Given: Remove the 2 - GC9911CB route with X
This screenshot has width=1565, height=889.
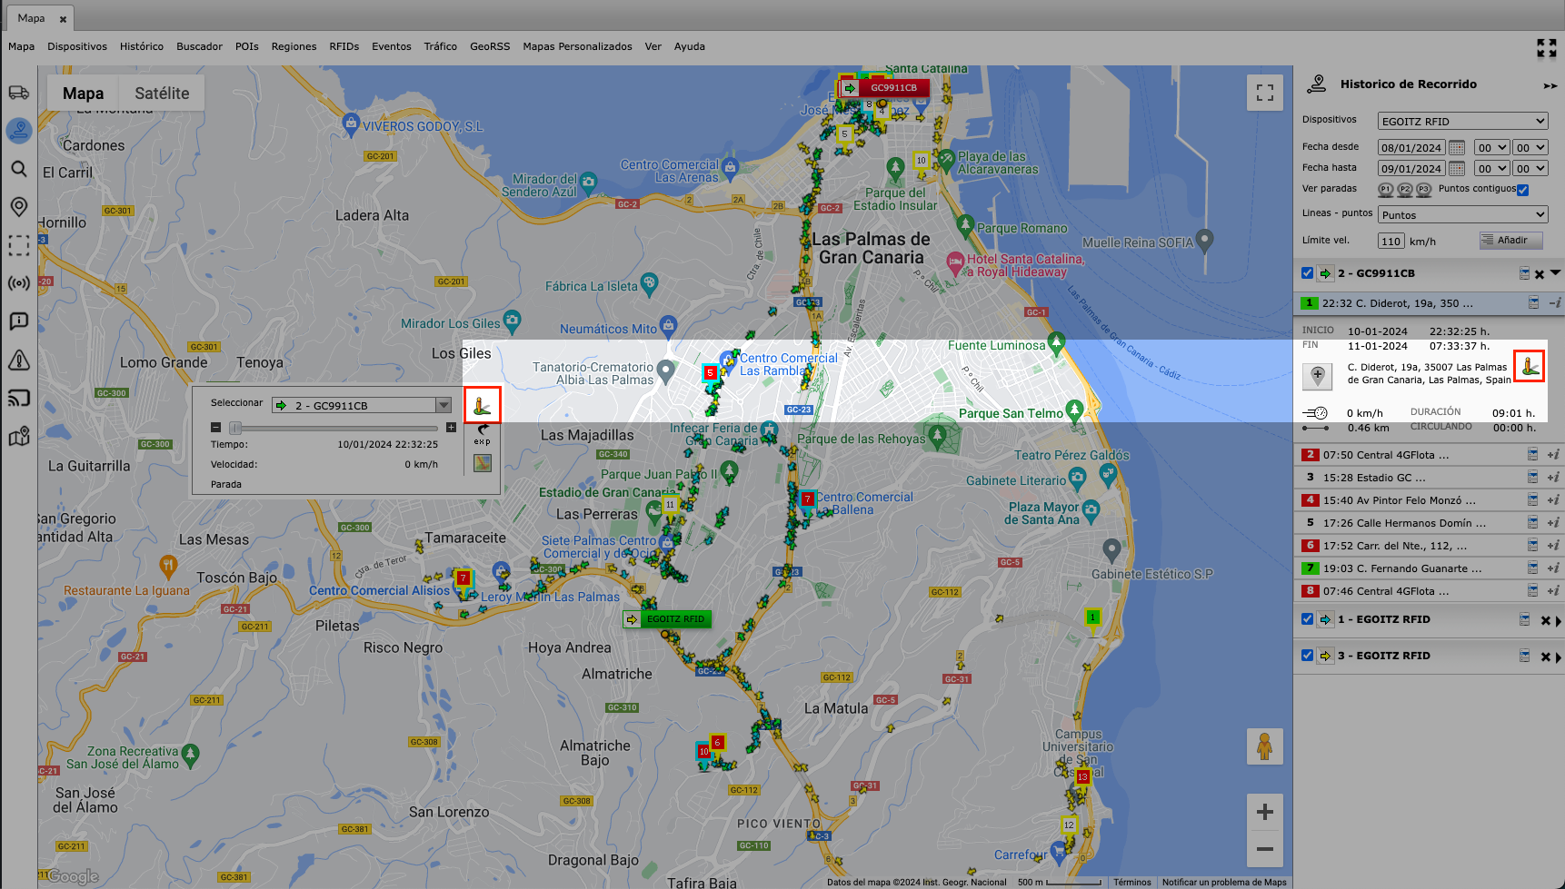Looking at the screenshot, I should 1540,274.
